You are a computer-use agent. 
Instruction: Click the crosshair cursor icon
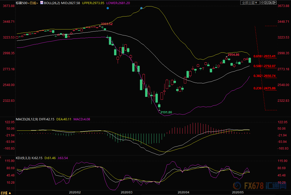pyautogui.click(x=263, y=3)
